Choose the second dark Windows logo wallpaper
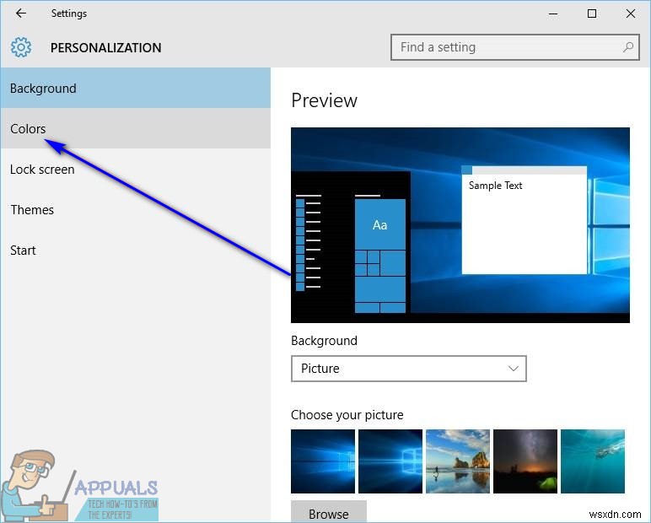The width and height of the screenshot is (651, 523). point(390,461)
